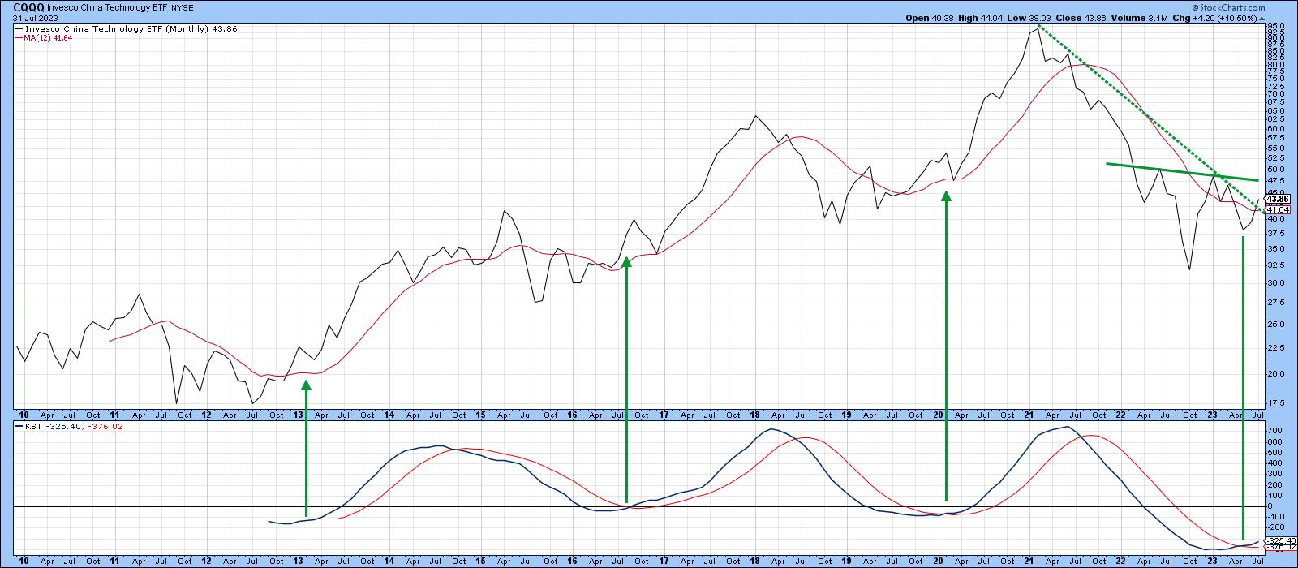Image resolution: width=1298 pixels, height=568 pixels.
Task: Click the green up-triangle beside Chg
Action: click(x=1261, y=18)
